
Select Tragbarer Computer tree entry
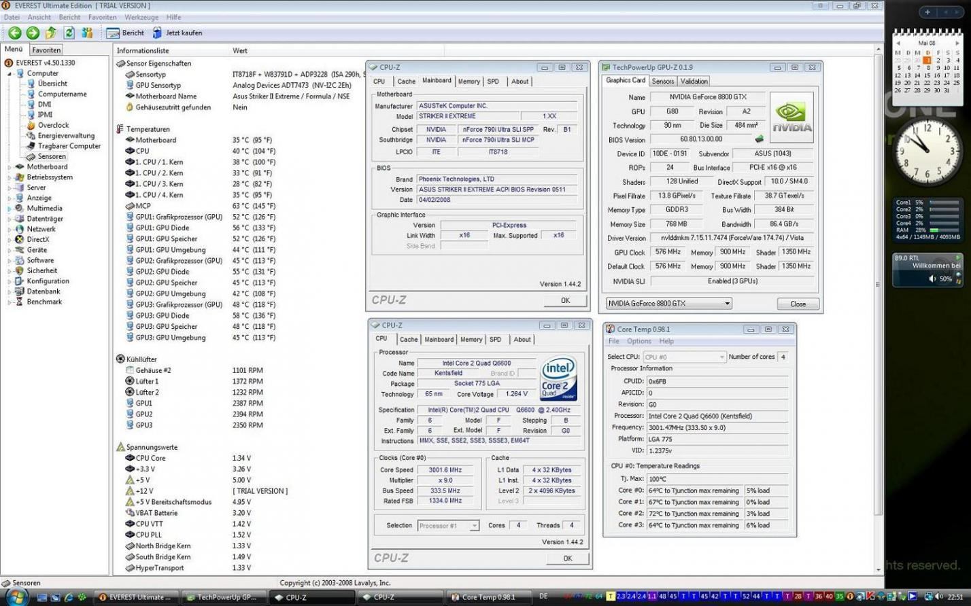[x=69, y=145]
